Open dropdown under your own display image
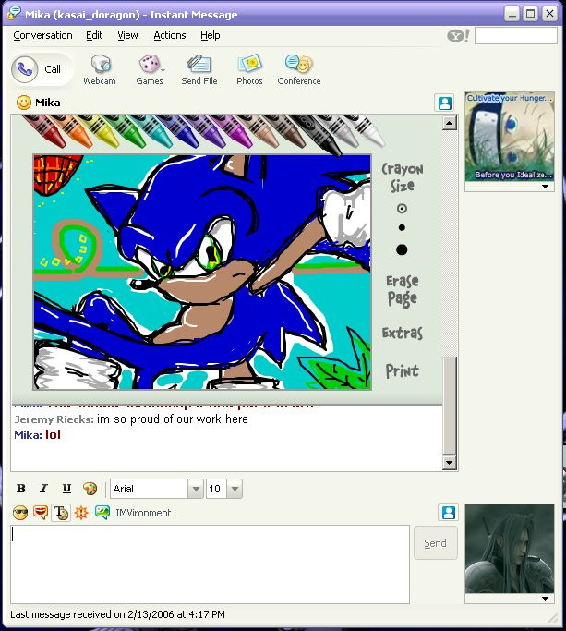The height and width of the screenshot is (631, 566). tap(545, 599)
